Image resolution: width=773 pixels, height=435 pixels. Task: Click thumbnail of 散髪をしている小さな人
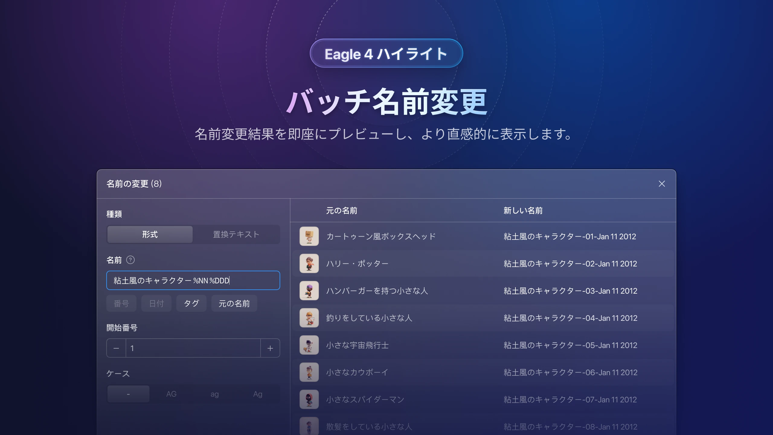tap(309, 426)
